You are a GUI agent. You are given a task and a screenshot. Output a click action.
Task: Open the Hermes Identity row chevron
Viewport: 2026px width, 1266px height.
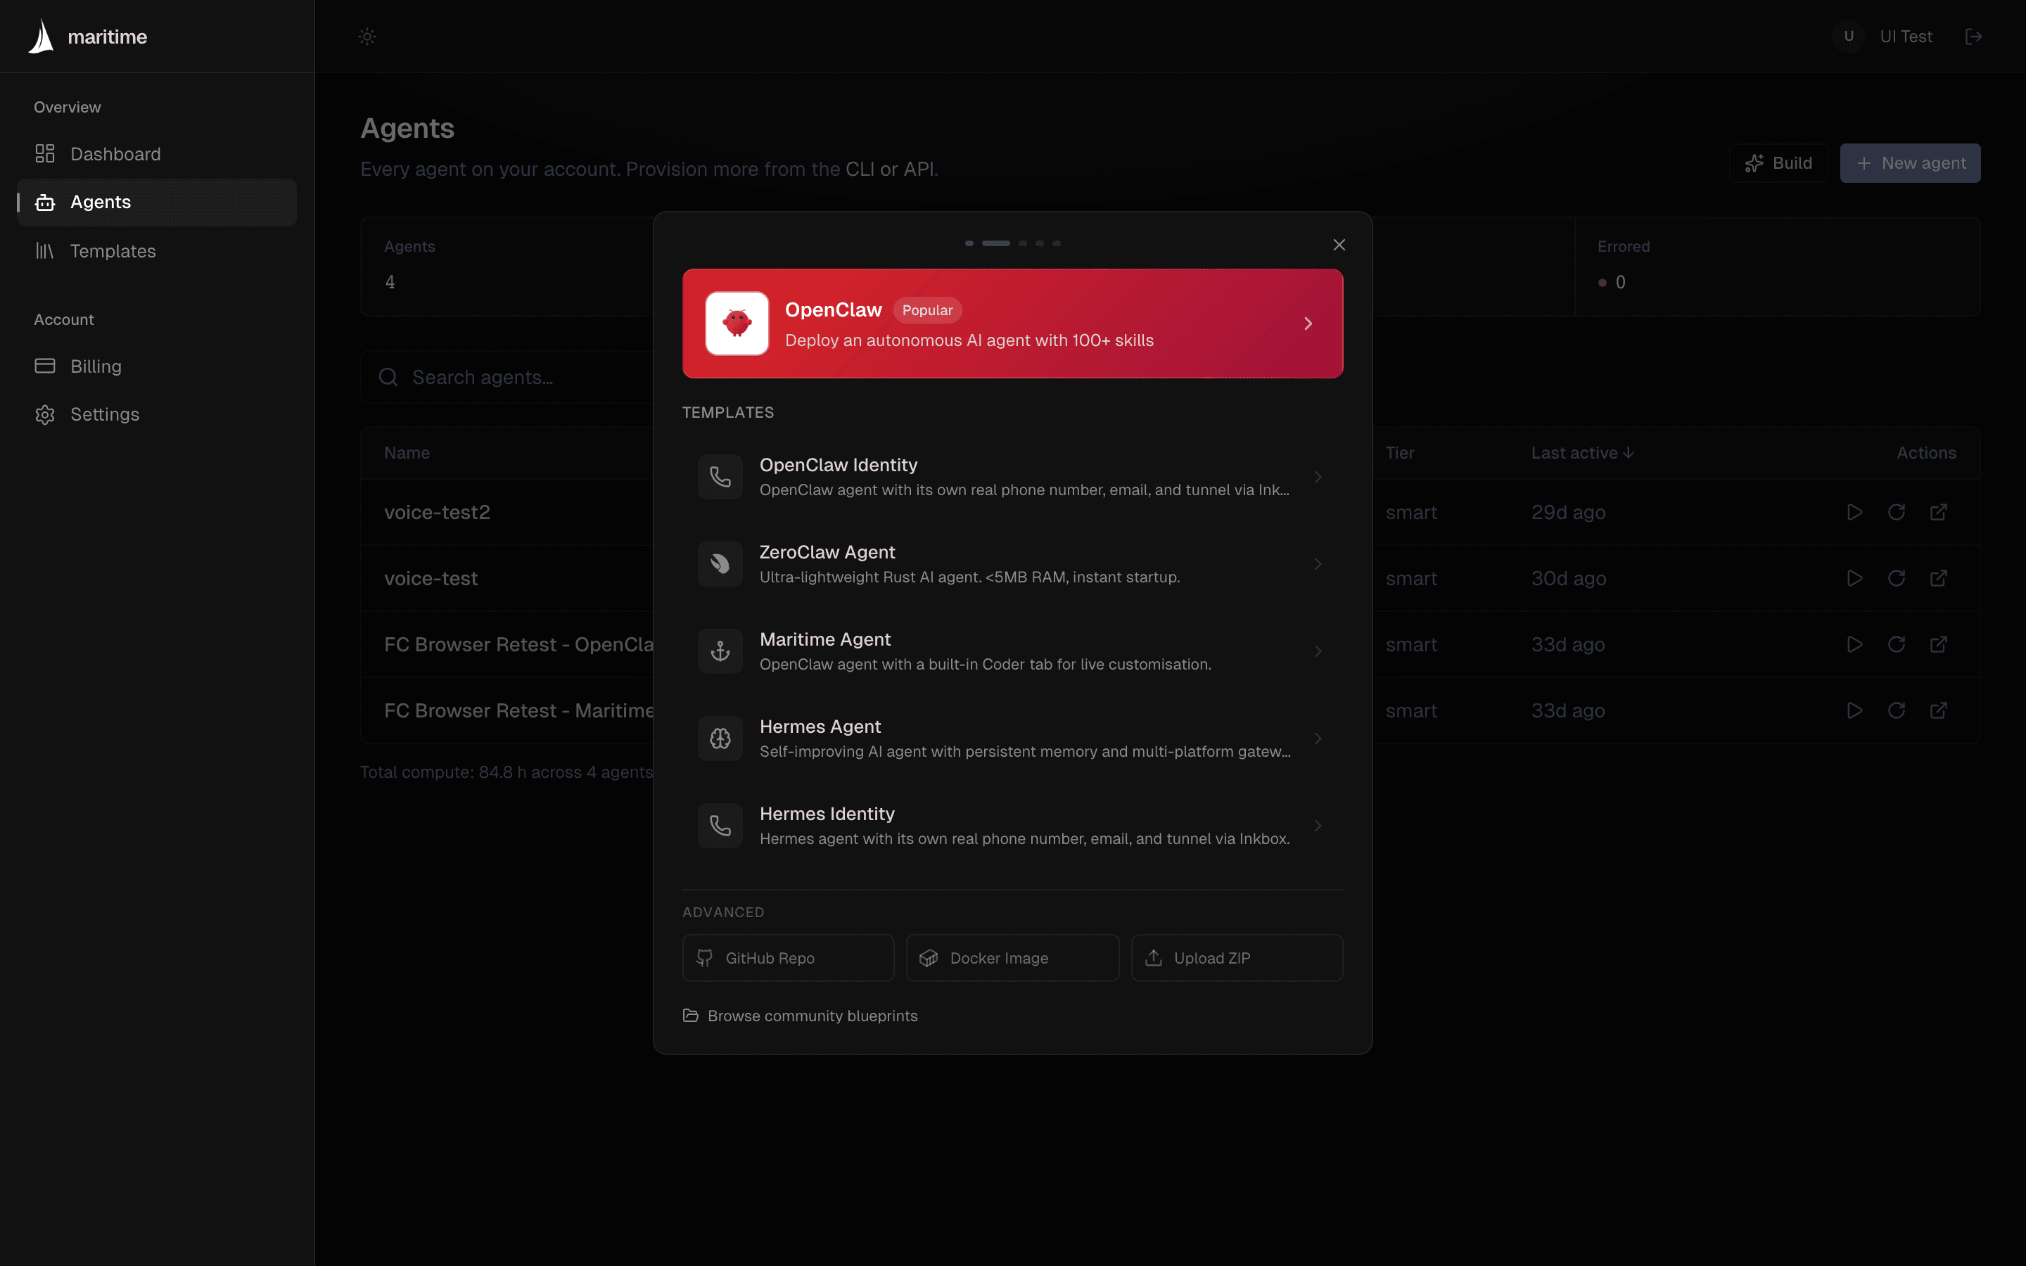(1318, 826)
